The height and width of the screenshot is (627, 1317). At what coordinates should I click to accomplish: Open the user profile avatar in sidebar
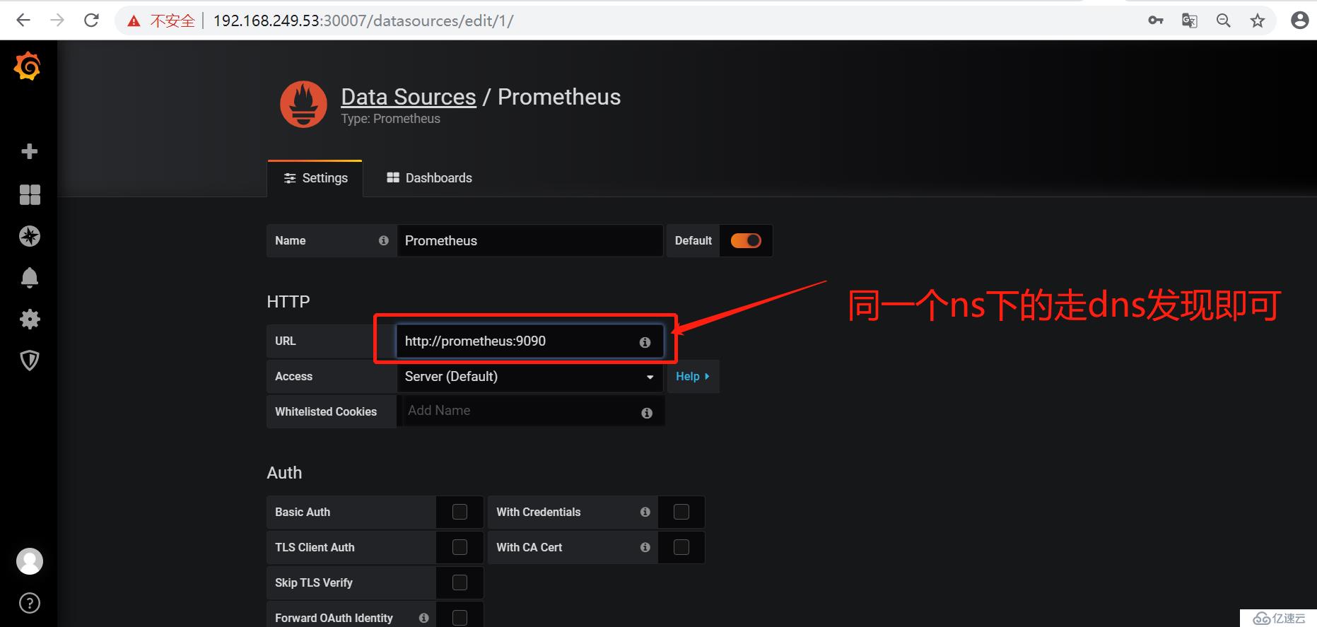pyautogui.click(x=30, y=561)
